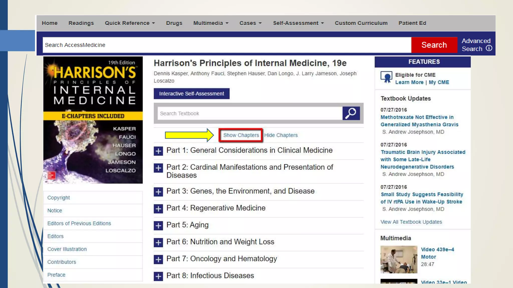
Task: Expand Part 7 Oncology and Hematology
Action: 158,259
